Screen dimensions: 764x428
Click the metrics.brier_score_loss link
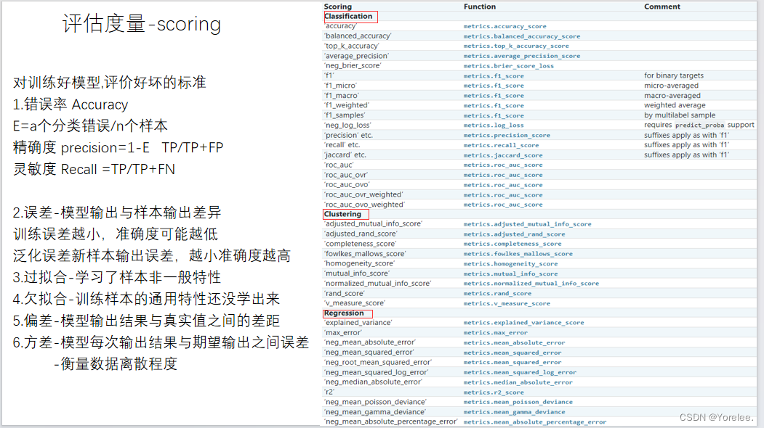pos(509,66)
